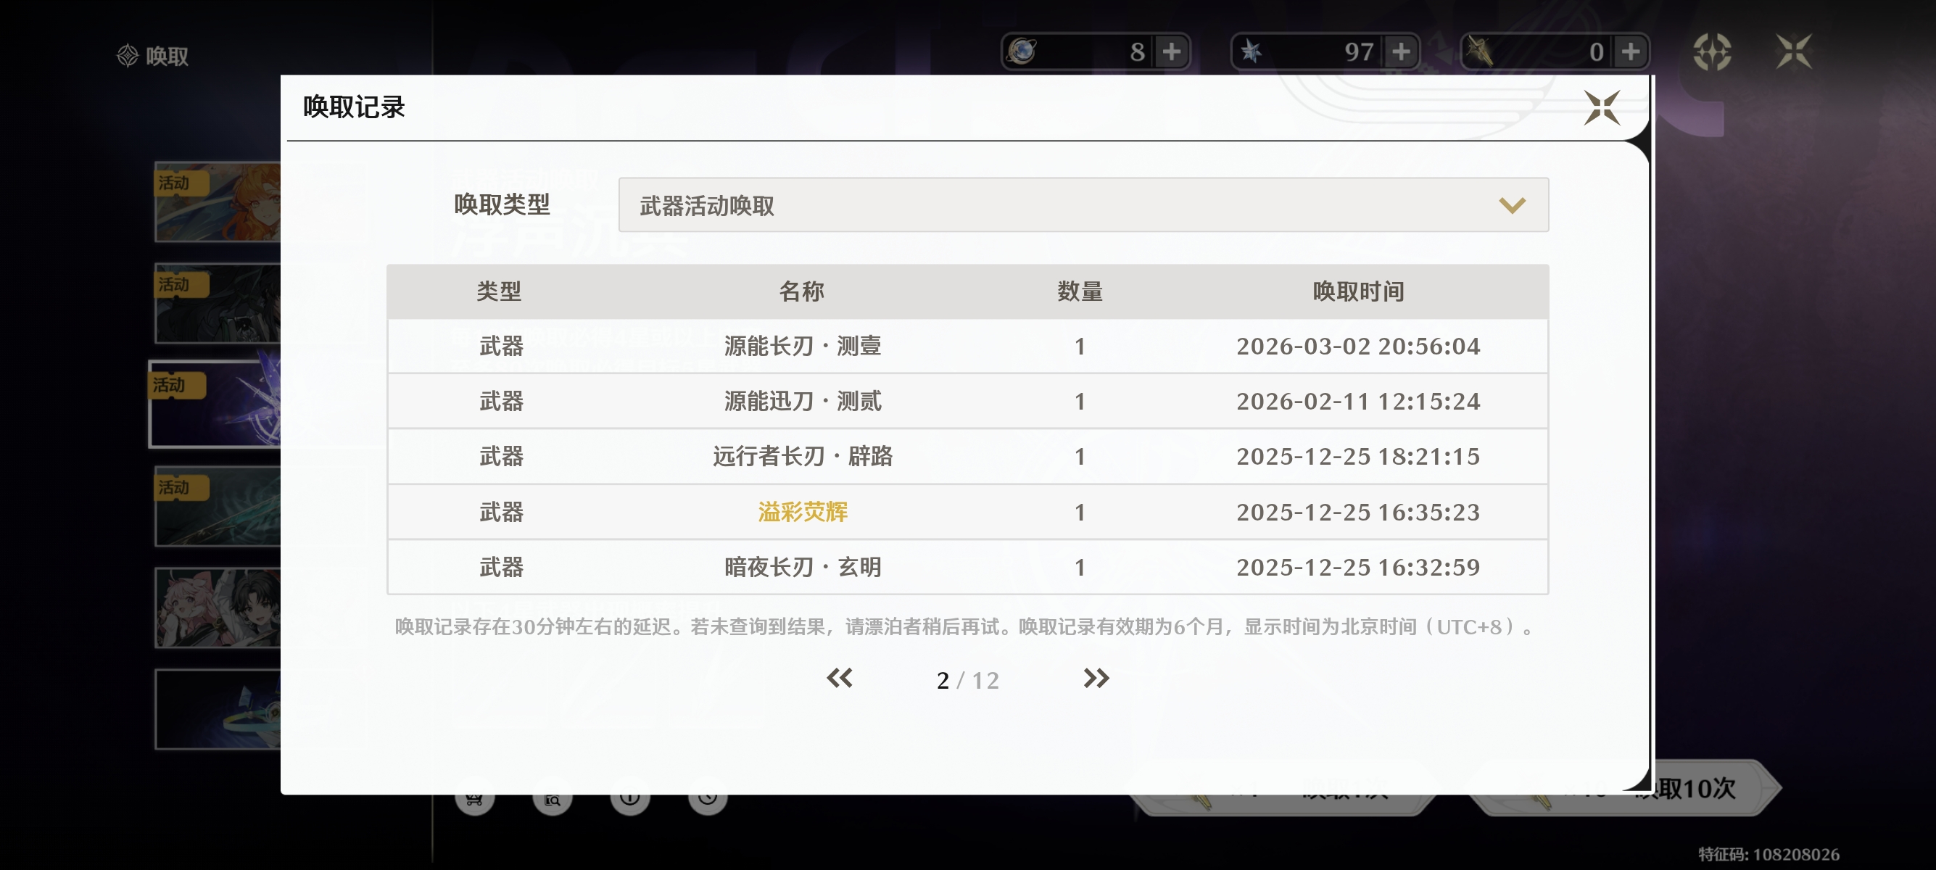Add more of the currency showing 8

[x=1171, y=52]
